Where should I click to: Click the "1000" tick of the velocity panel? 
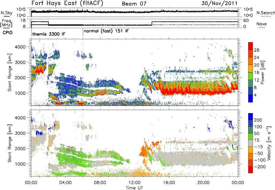pyautogui.click(x=20, y=164)
